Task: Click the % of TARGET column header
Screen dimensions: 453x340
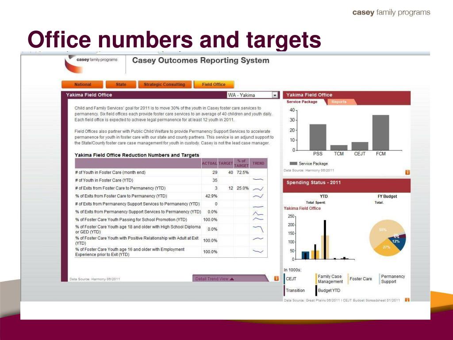Action: click(241, 163)
